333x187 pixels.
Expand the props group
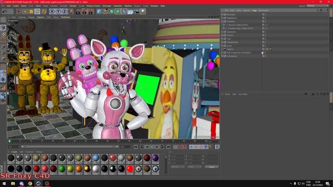[x=222, y=46]
